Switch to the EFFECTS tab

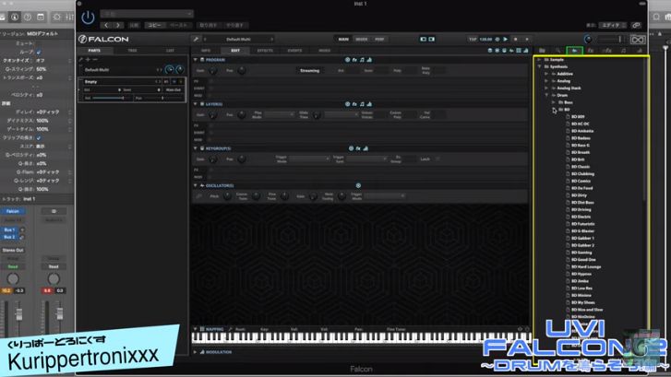(265, 51)
